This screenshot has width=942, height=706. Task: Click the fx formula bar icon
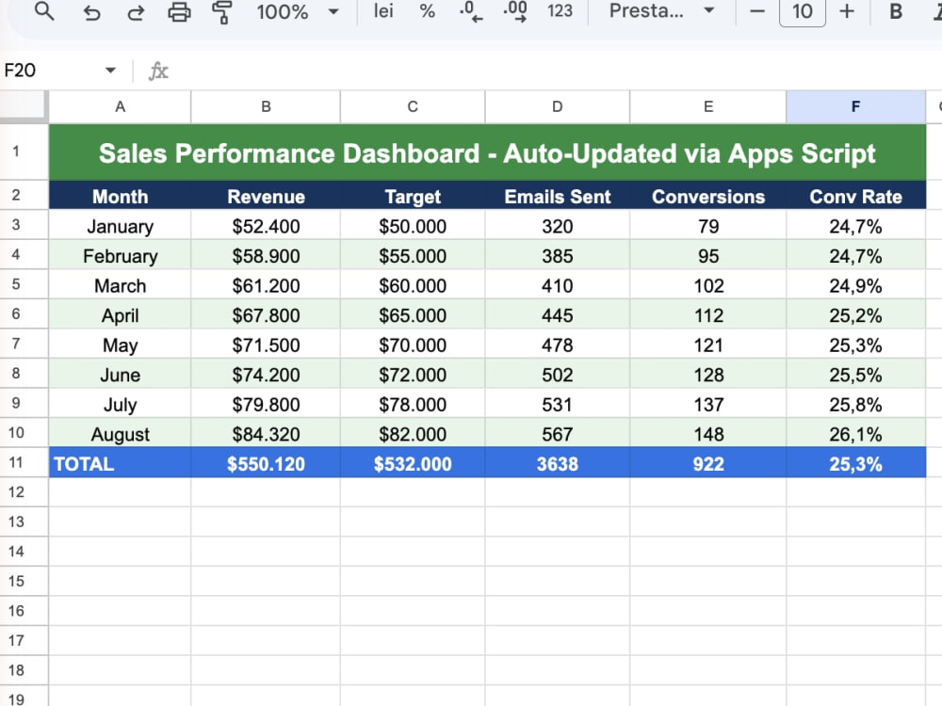158,71
